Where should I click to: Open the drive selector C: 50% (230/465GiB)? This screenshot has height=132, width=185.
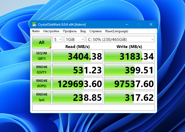coord(121,39)
